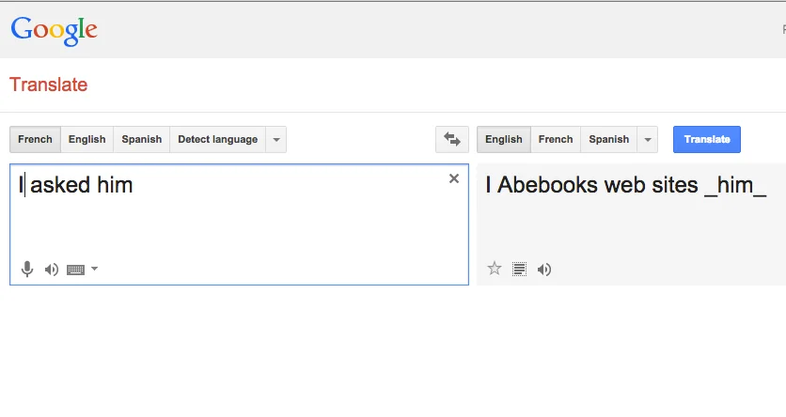Select Spanish as source language

coord(142,139)
